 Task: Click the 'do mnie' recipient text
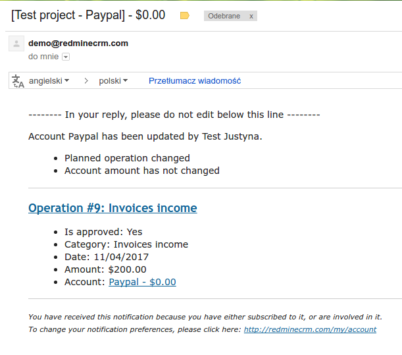click(x=43, y=57)
